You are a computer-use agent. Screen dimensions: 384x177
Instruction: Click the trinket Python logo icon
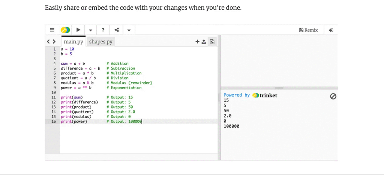click(65, 30)
